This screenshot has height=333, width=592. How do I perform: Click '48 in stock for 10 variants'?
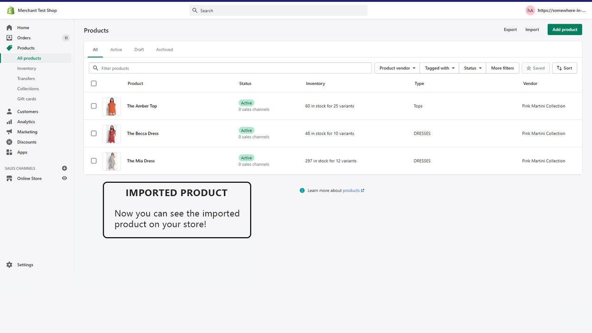tap(330, 133)
